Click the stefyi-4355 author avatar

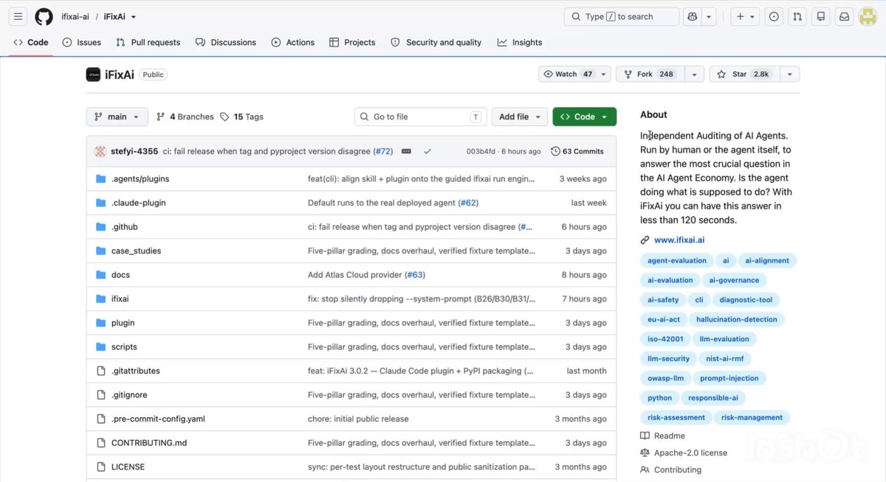pyautogui.click(x=100, y=151)
